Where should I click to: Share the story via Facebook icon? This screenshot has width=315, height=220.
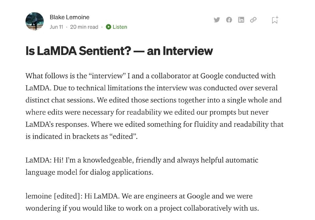(x=229, y=20)
